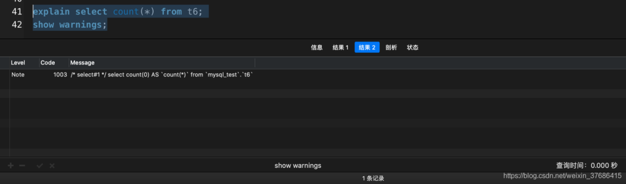
Task: Click line number 42 in the gutter
Action: coord(17,24)
